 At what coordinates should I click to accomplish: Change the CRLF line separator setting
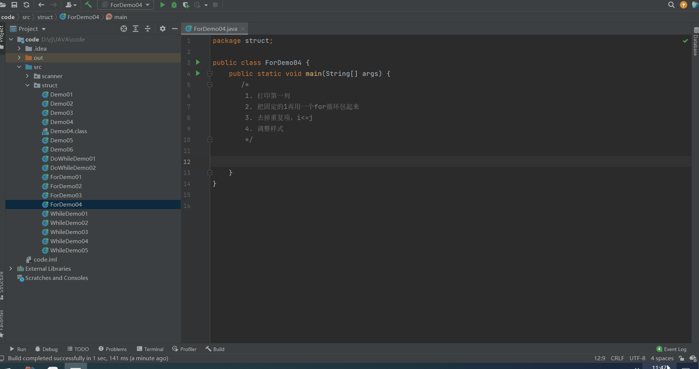point(617,358)
